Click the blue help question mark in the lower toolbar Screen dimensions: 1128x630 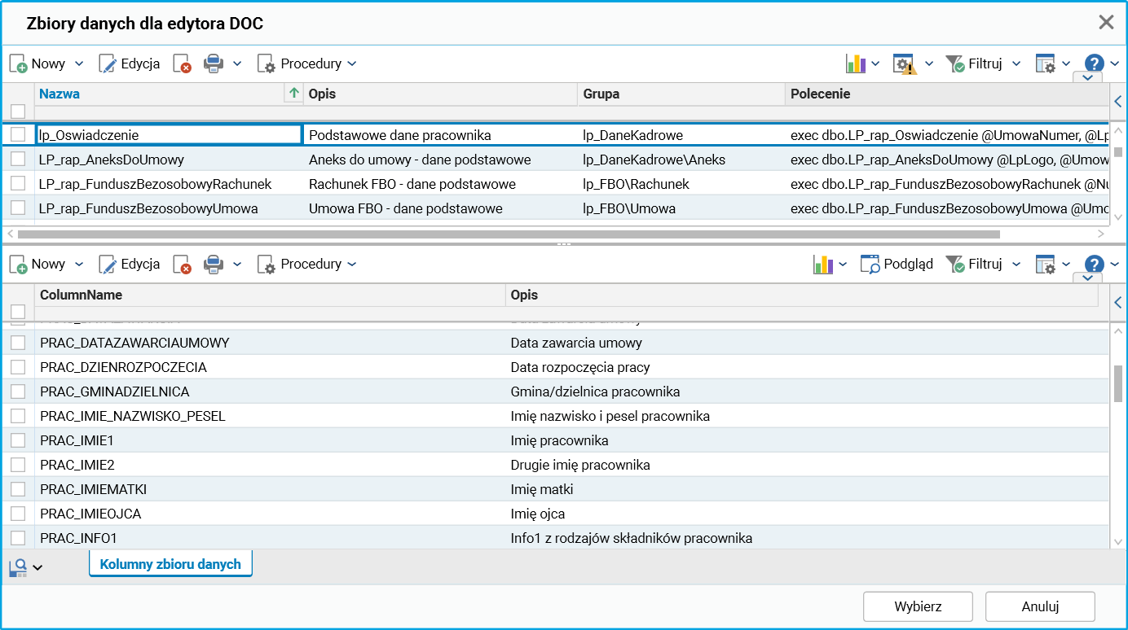tap(1095, 264)
